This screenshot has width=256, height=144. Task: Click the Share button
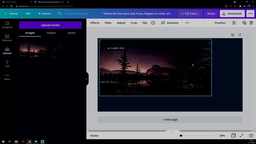[x=211, y=14]
